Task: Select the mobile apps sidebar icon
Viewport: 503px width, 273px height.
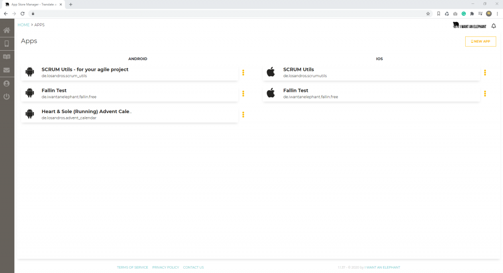Action: [x=7, y=44]
